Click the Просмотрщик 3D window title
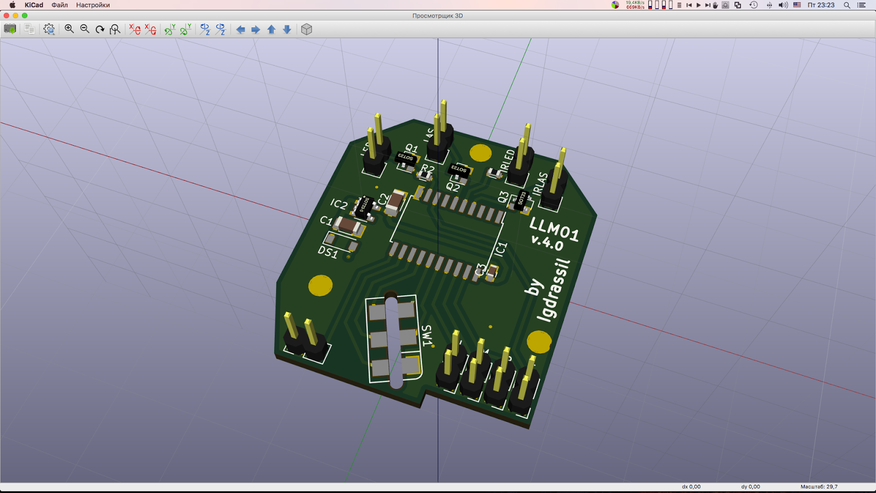This screenshot has height=493, width=876. 437,15
